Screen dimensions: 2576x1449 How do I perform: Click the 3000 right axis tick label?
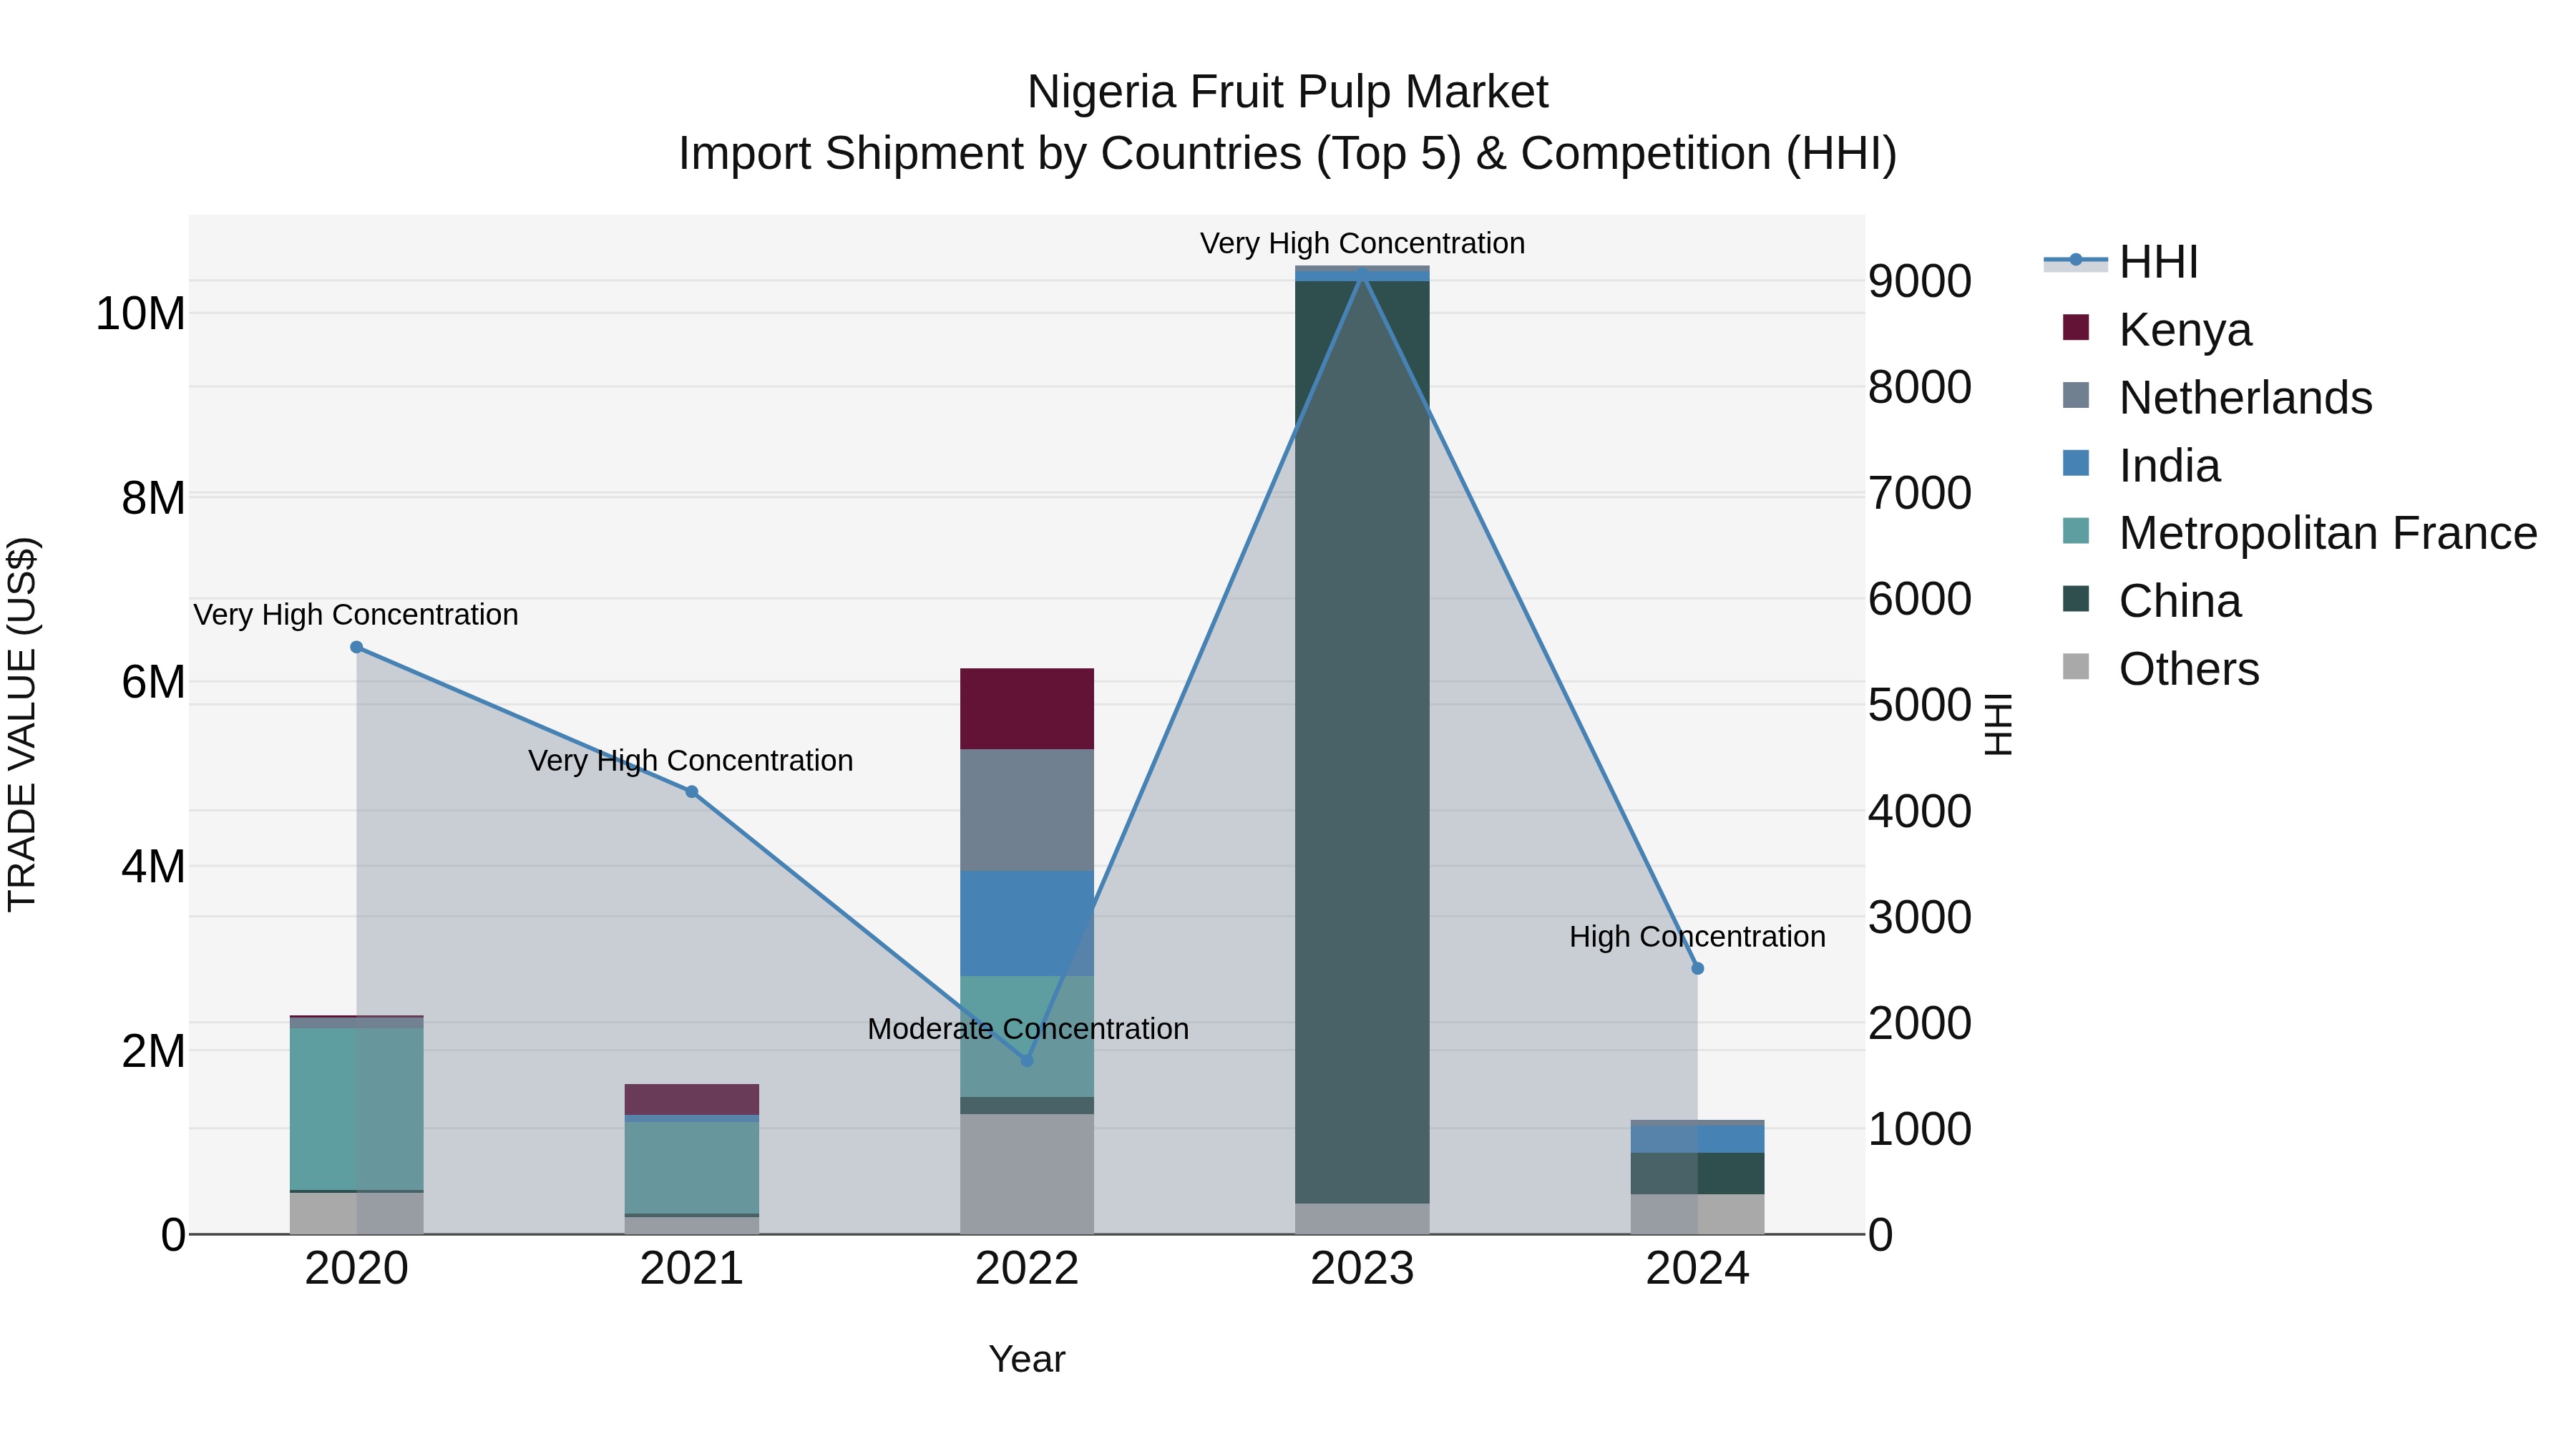1920,917
